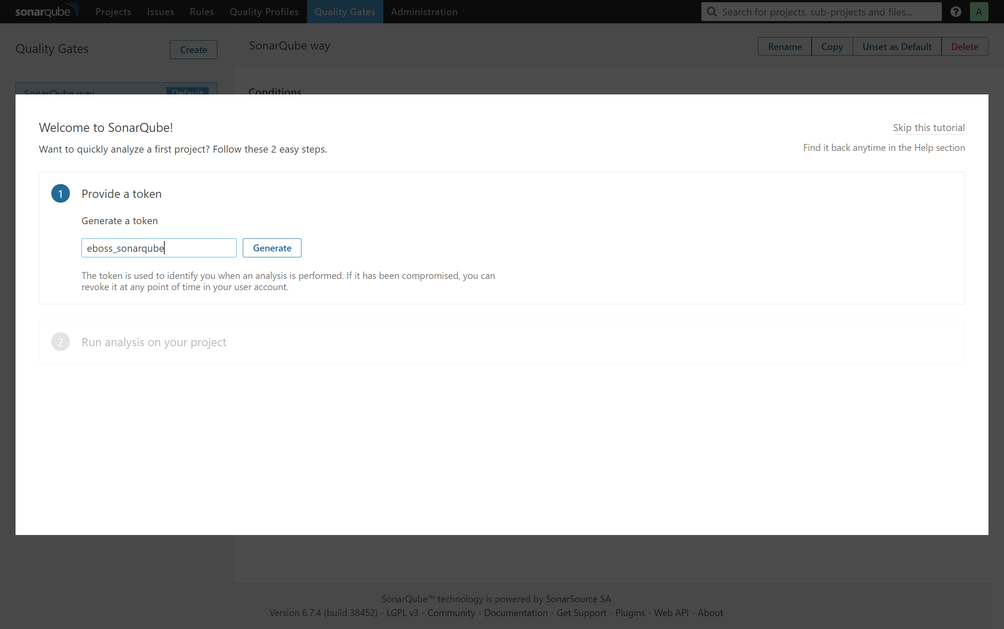Open Quality Profiles
Image resolution: width=1004 pixels, height=629 pixels.
(x=264, y=12)
